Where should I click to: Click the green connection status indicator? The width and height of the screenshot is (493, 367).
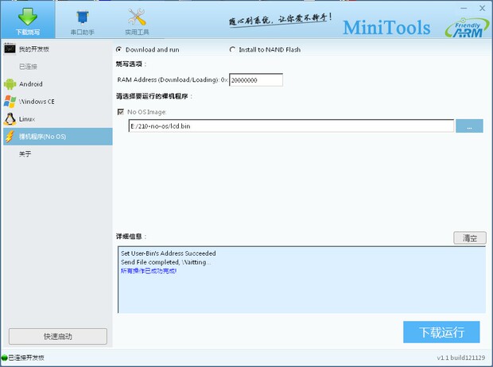4,357
